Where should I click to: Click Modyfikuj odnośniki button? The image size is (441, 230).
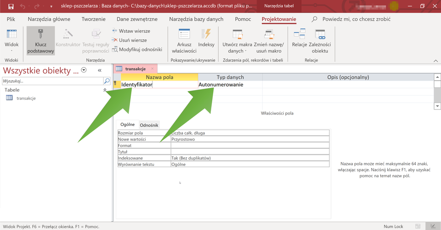coord(136,49)
